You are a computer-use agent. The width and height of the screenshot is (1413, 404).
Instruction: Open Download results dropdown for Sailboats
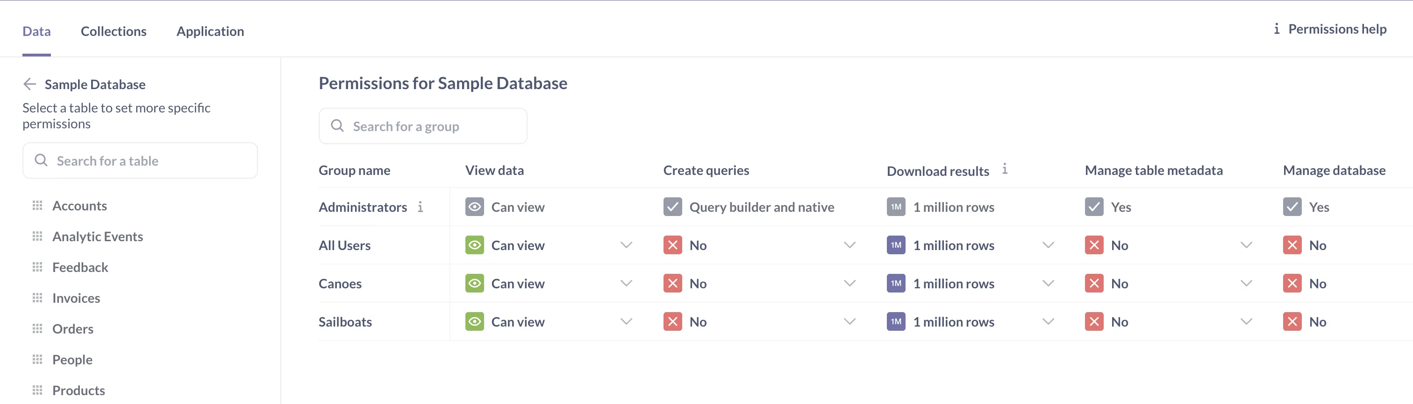click(x=1048, y=321)
